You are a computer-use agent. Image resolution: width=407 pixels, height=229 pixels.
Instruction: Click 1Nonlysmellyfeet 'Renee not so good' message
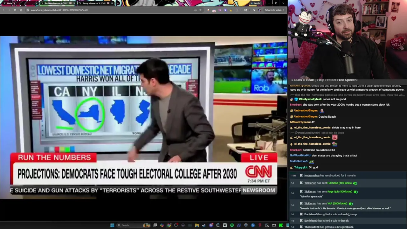(334, 99)
